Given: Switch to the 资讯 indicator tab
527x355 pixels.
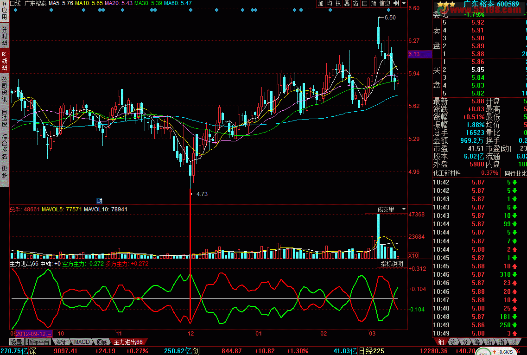Looking at the screenshot, I should (62, 342).
